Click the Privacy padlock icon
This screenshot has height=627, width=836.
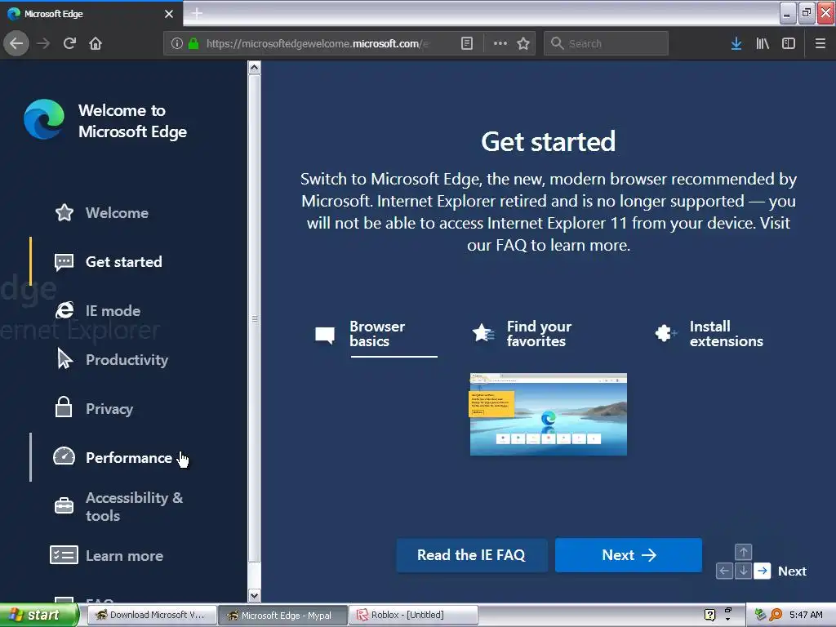[x=64, y=407]
